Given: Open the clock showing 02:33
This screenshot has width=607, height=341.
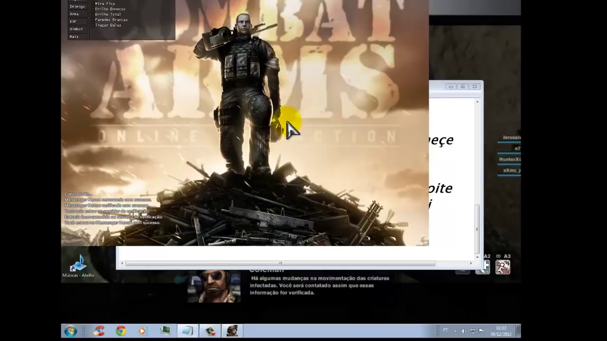Looking at the screenshot, I should pos(501,331).
